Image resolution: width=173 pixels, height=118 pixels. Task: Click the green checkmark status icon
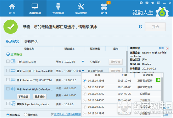pos(11,27)
